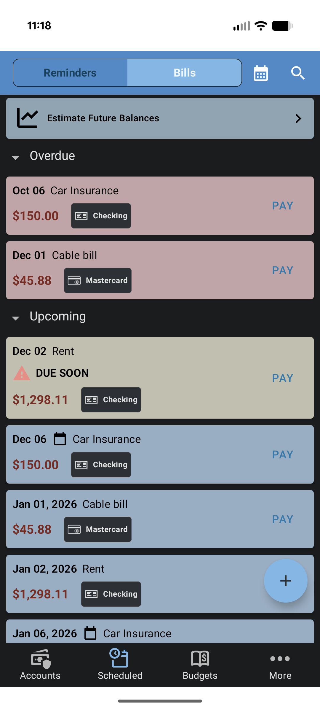The width and height of the screenshot is (320, 715).
Task: Collapse the Overdue section
Action: [16, 158]
